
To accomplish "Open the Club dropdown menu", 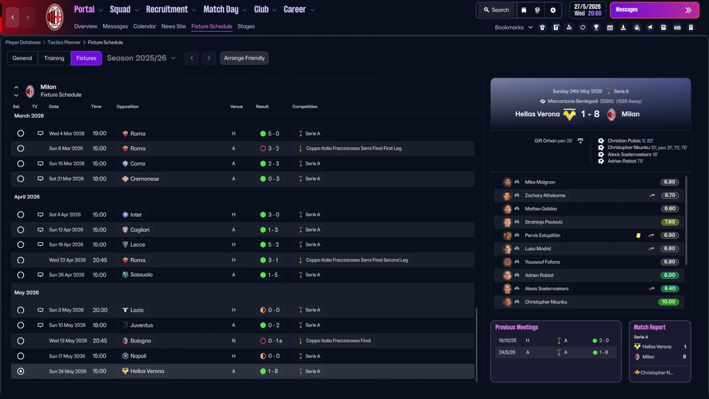I will 265,9.
